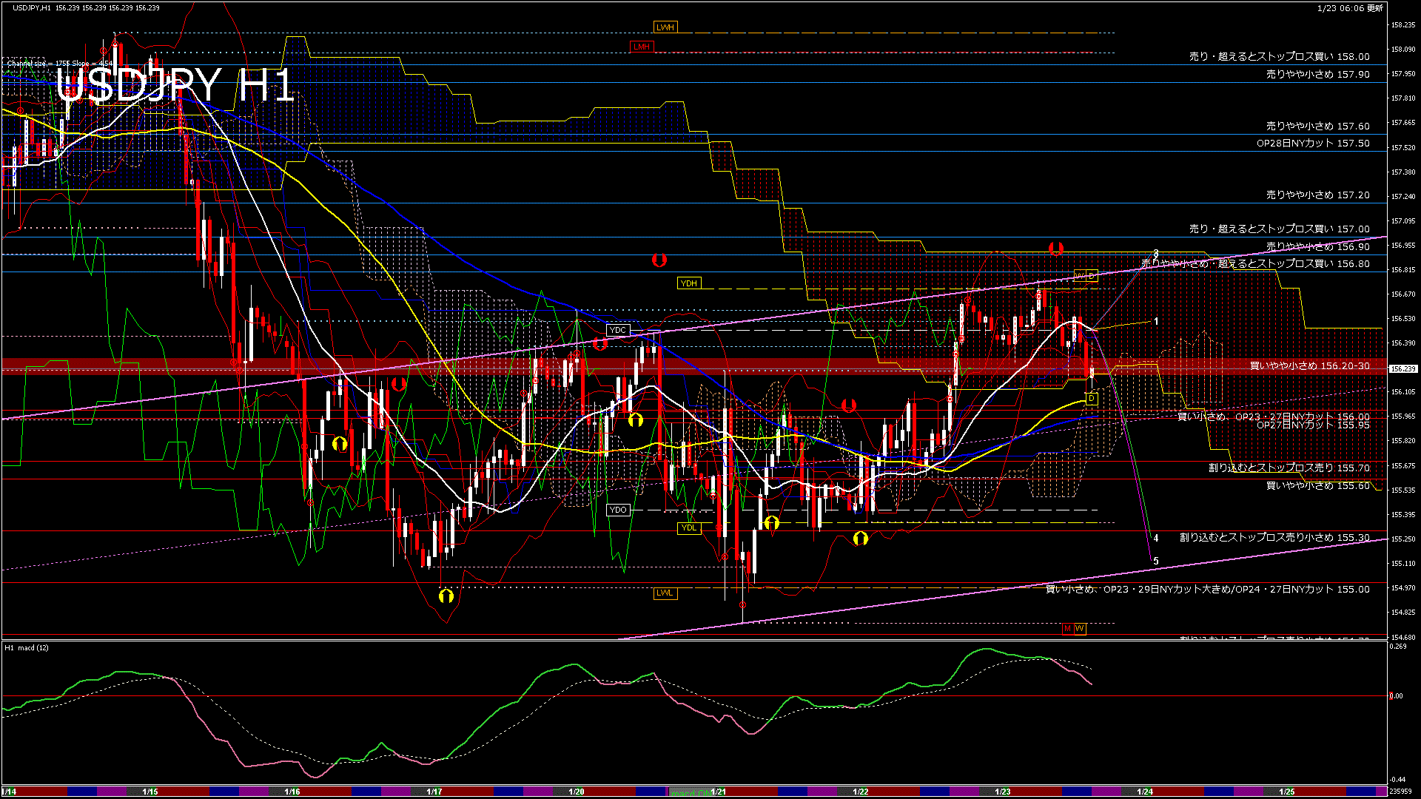
Task: Click the 1/25 date on time axis
Action: coord(1287,792)
